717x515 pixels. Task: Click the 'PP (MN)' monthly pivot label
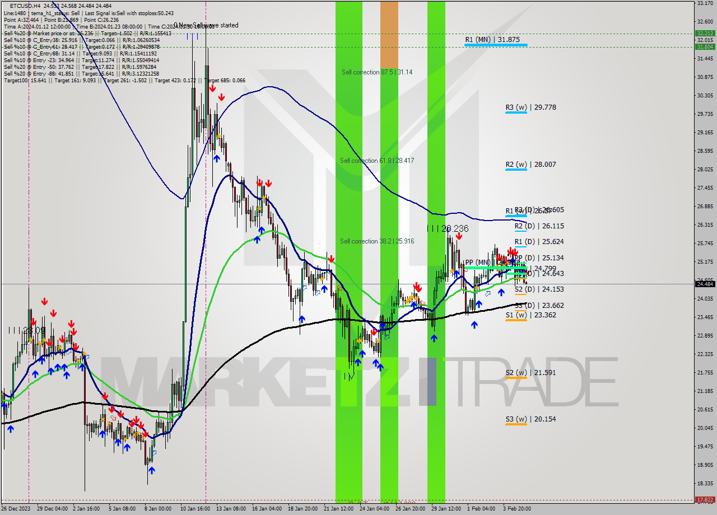(x=478, y=263)
